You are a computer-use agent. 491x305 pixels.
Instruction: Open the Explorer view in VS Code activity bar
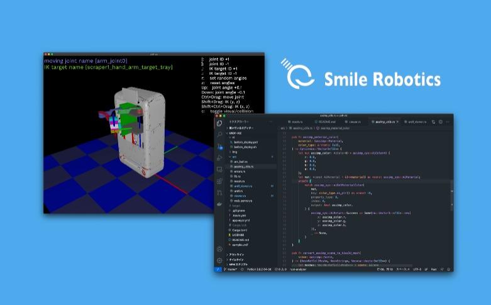tap(219, 123)
